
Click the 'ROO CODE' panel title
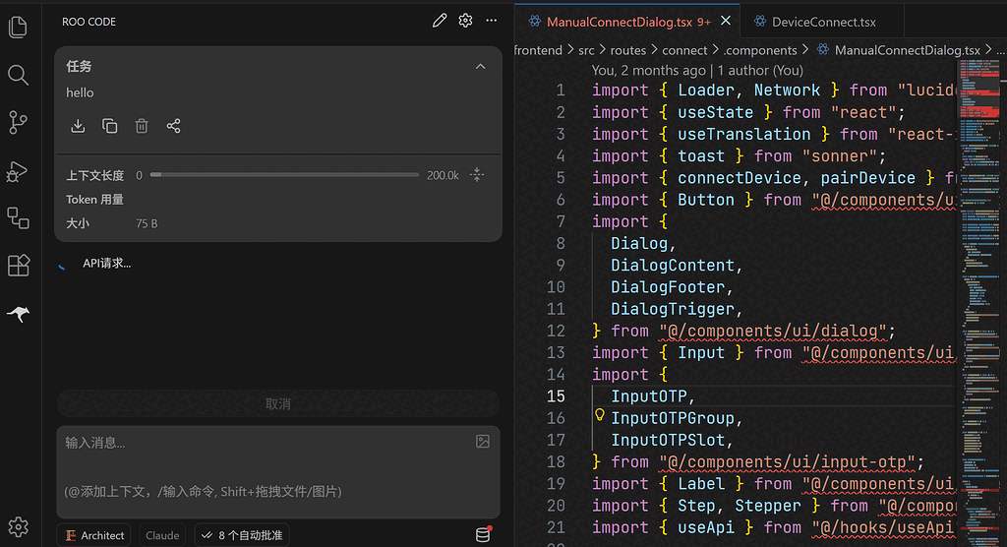89,22
